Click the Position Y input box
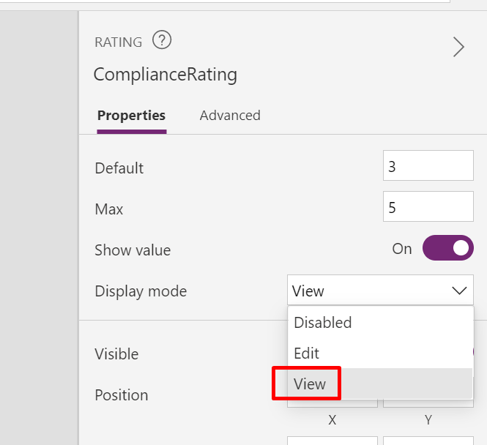This screenshot has width=487, height=445. (428, 403)
